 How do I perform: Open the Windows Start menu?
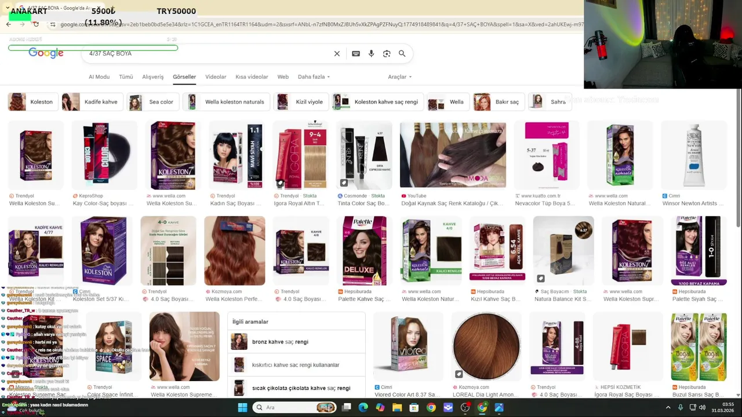coord(242,407)
